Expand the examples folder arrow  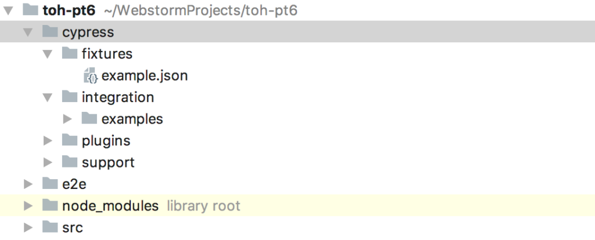pyautogui.click(x=67, y=119)
